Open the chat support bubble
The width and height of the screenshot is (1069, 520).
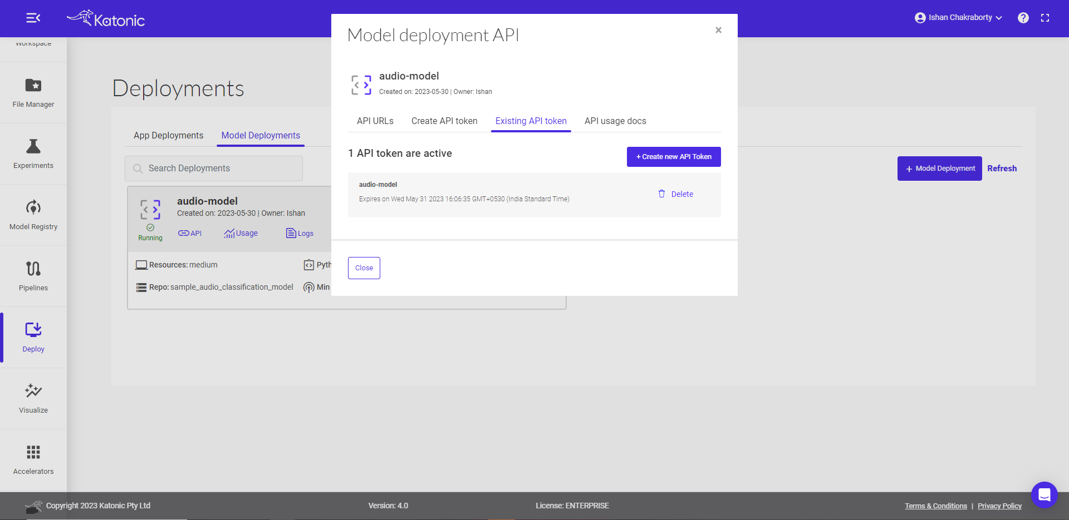[x=1045, y=494]
